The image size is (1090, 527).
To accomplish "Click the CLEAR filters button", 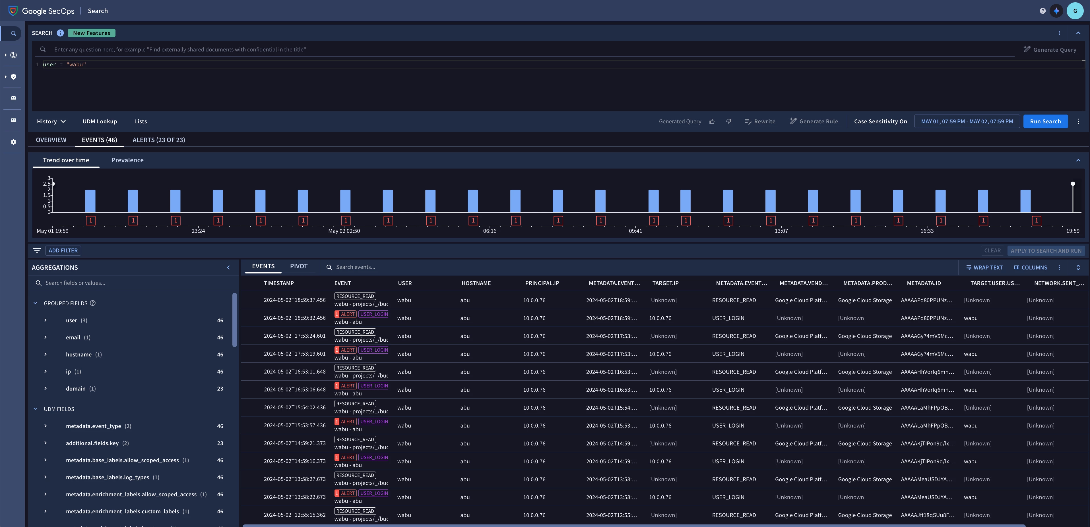I will (x=992, y=251).
